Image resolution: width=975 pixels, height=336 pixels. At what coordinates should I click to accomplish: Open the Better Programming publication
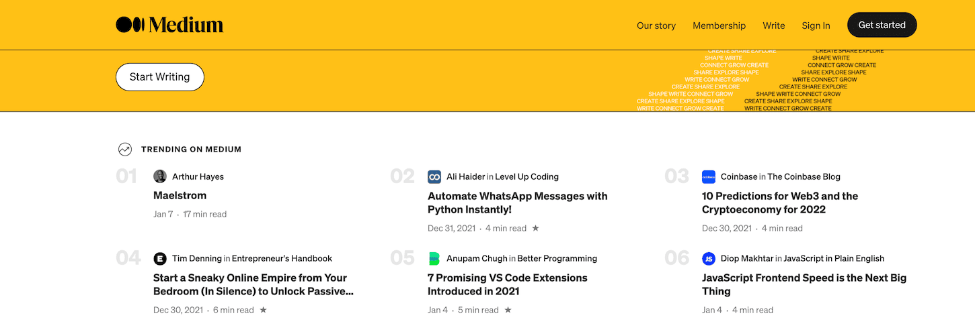tap(557, 258)
